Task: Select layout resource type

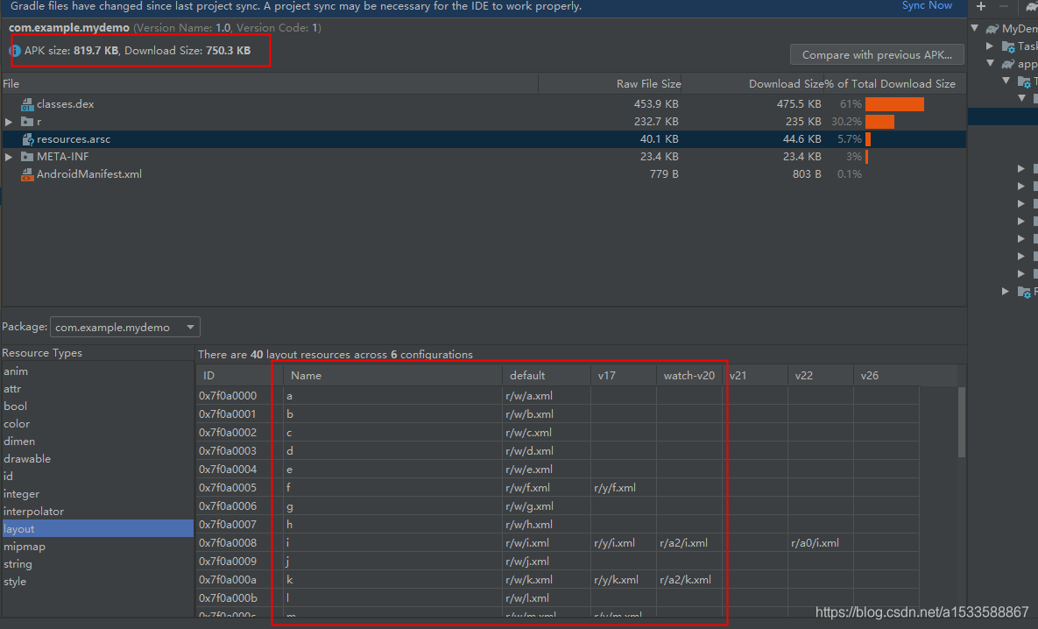Action: click(96, 529)
